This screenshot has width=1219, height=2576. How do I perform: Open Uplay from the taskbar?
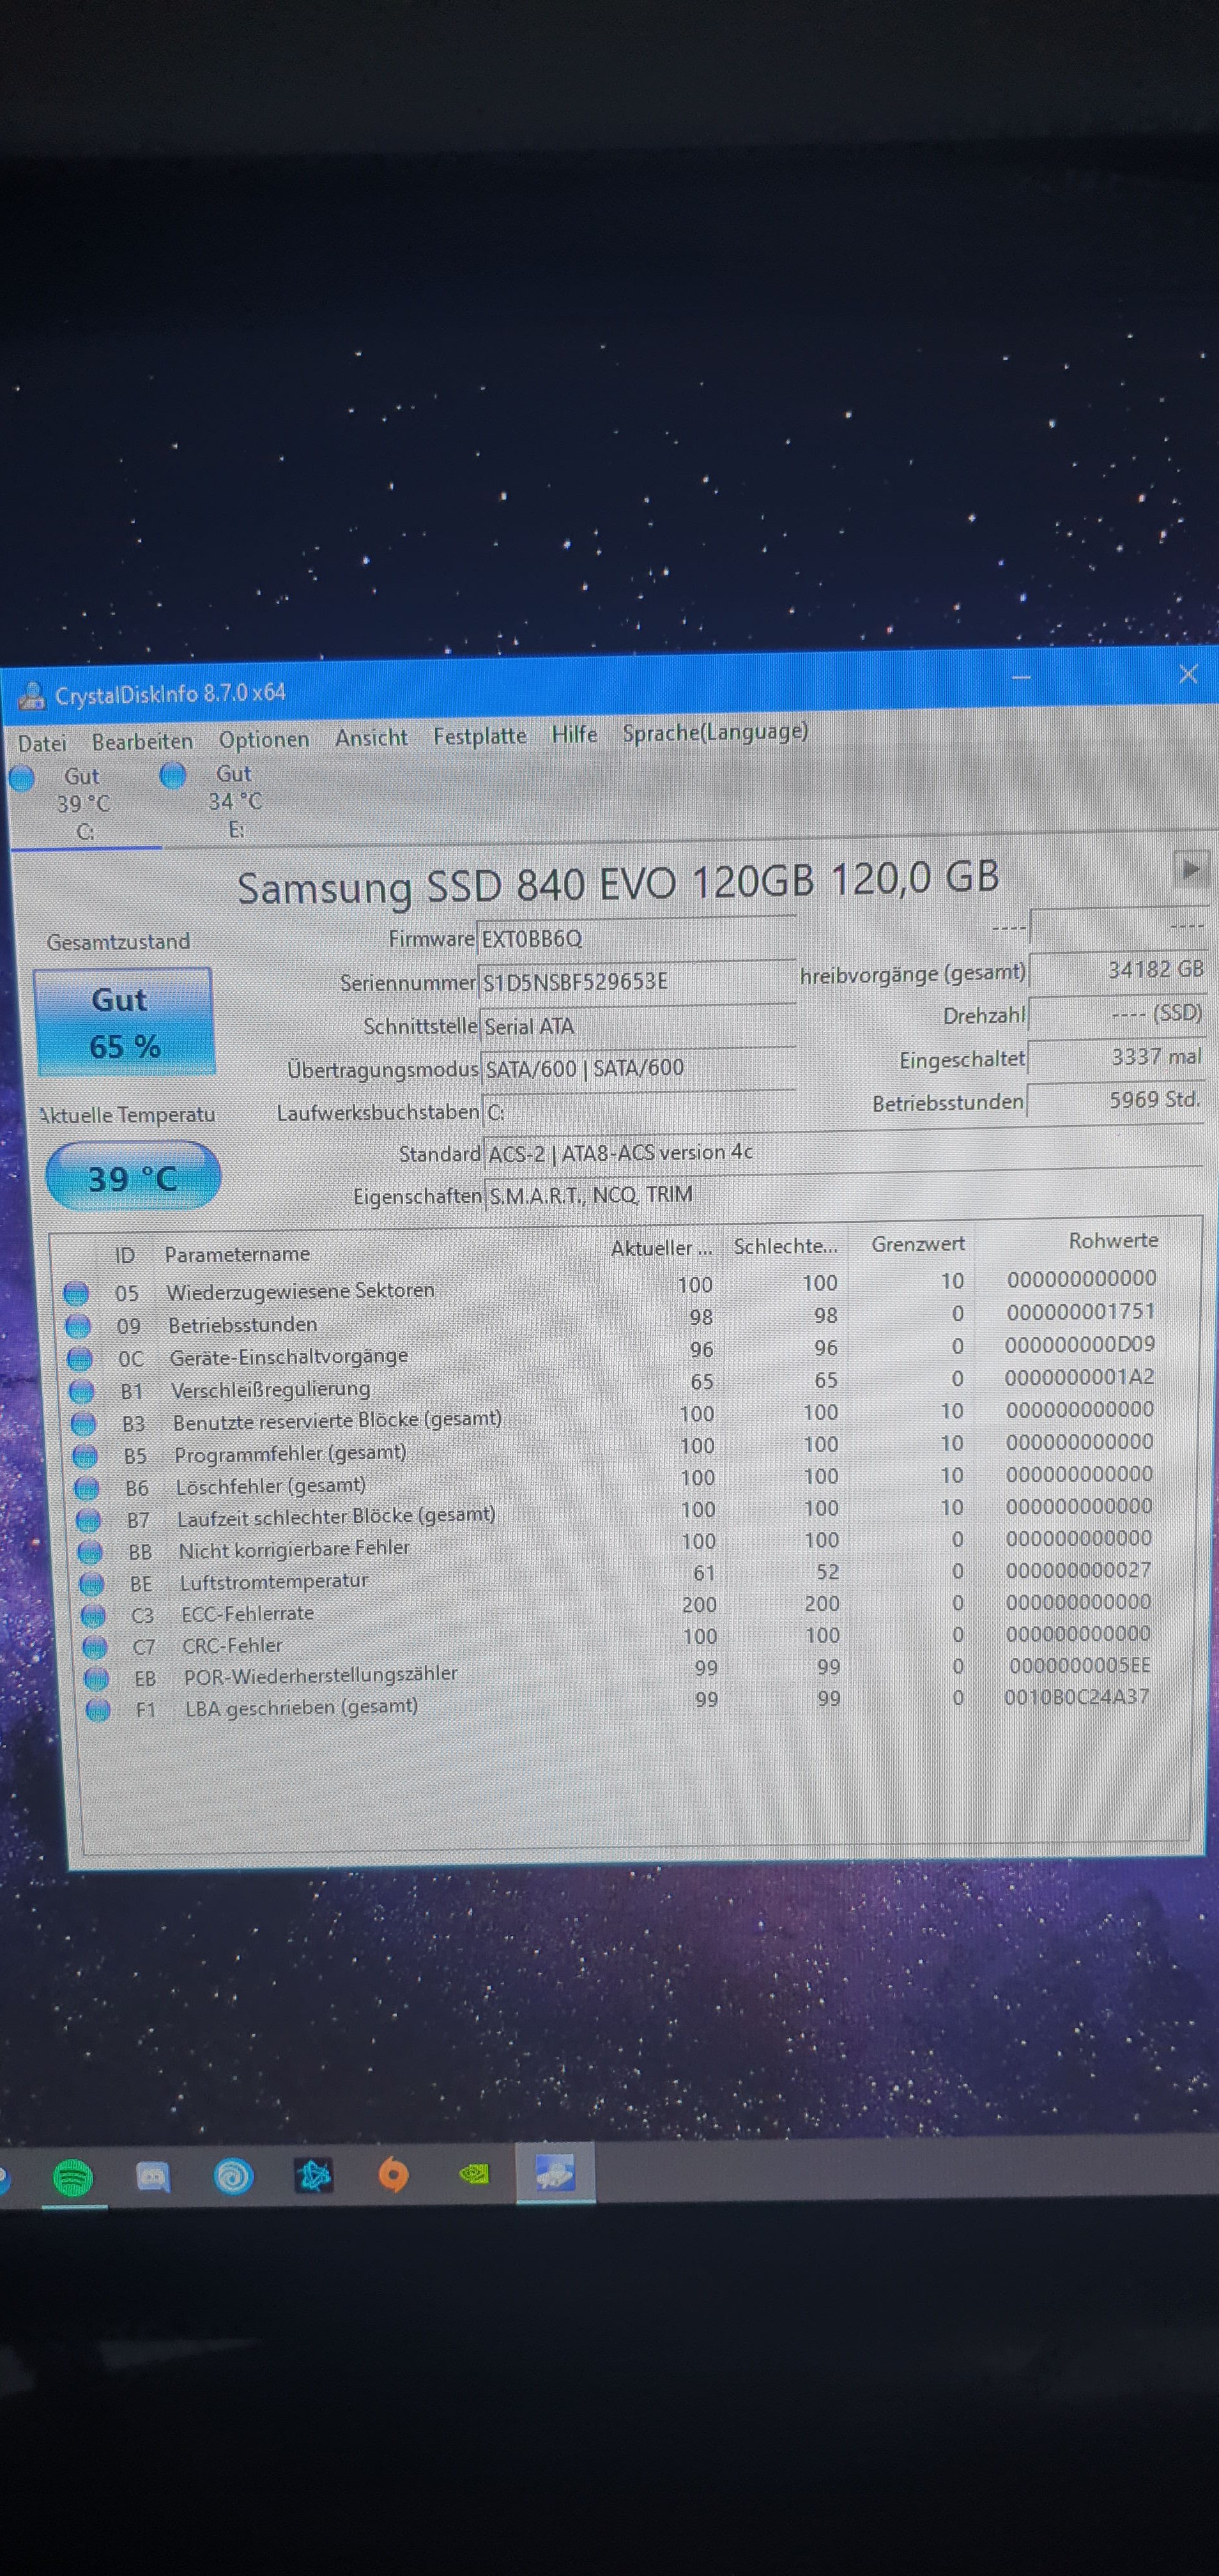pyautogui.click(x=233, y=2176)
